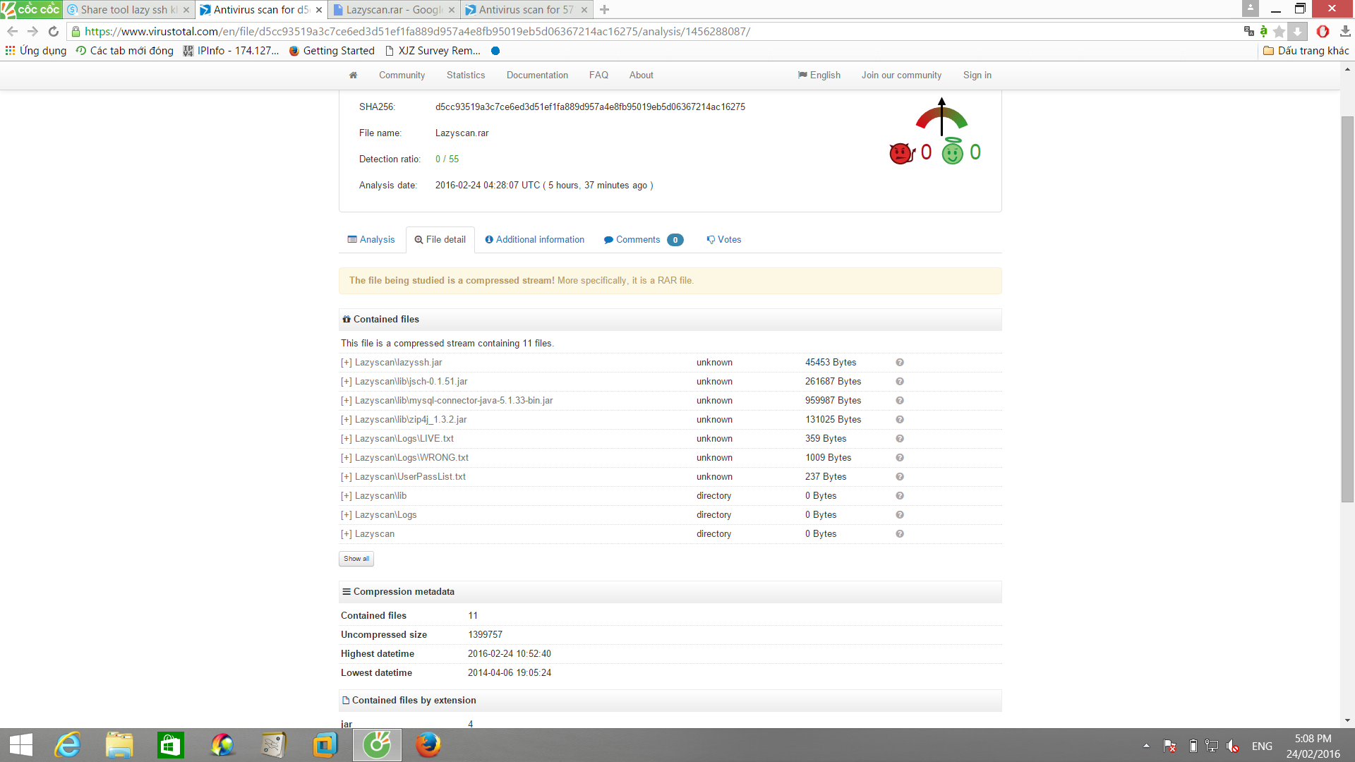Click the red devil malicious vote icon
Viewport: 1355px width, 762px height.
click(901, 152)
